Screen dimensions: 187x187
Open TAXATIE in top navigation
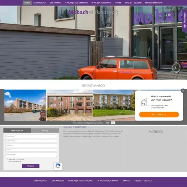118,3
